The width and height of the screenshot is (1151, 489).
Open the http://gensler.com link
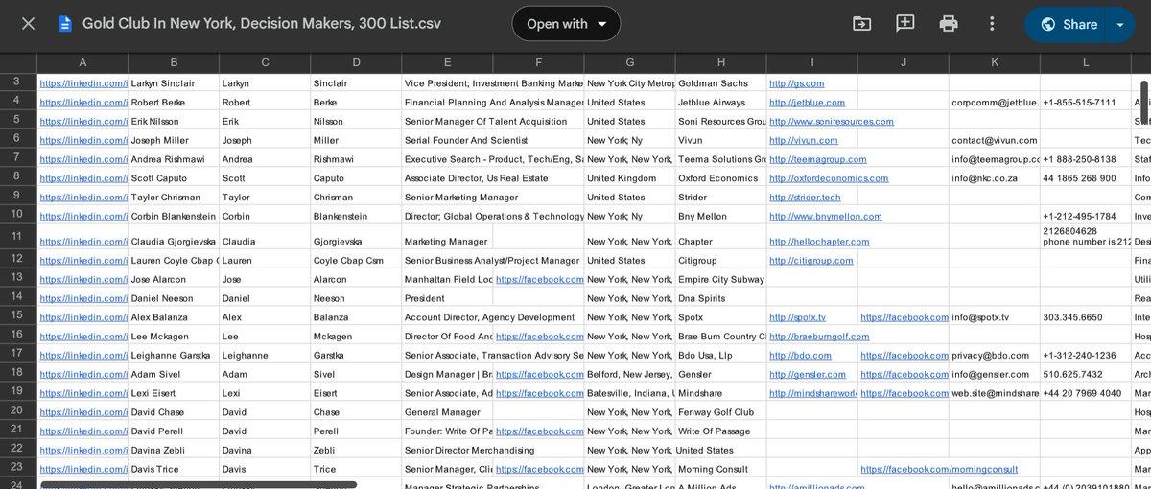pyautogui.click(x=808, y=375)
